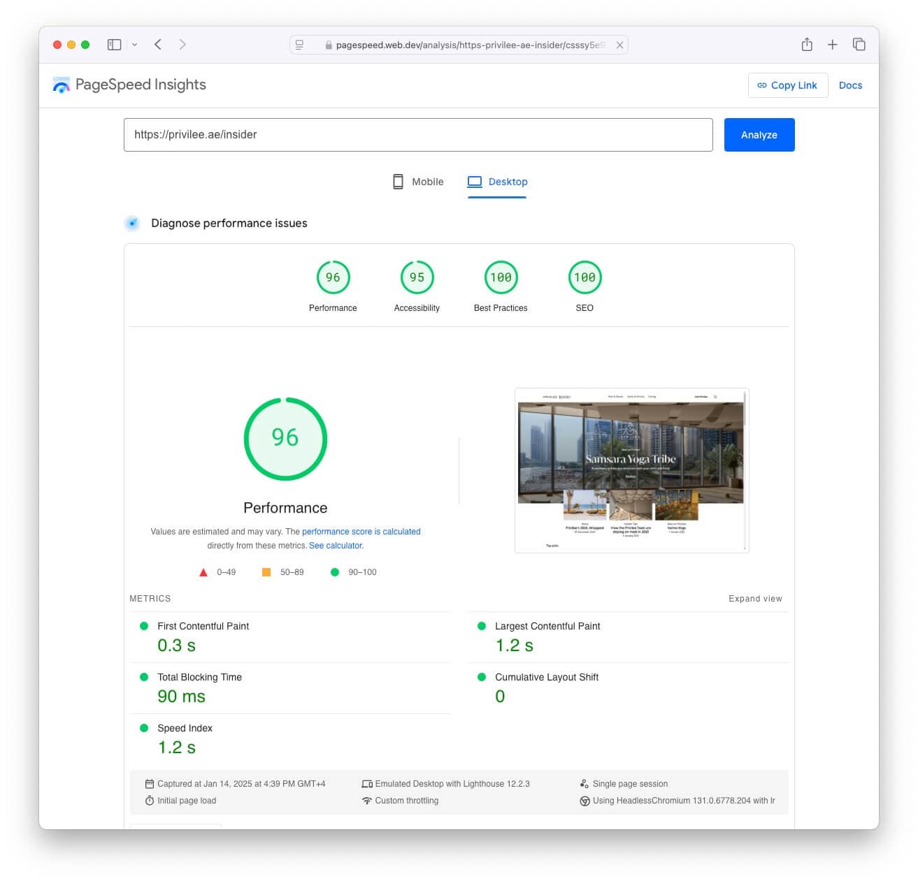Open the Safari share icon
The image size is (918, 881).
[807, 44]
